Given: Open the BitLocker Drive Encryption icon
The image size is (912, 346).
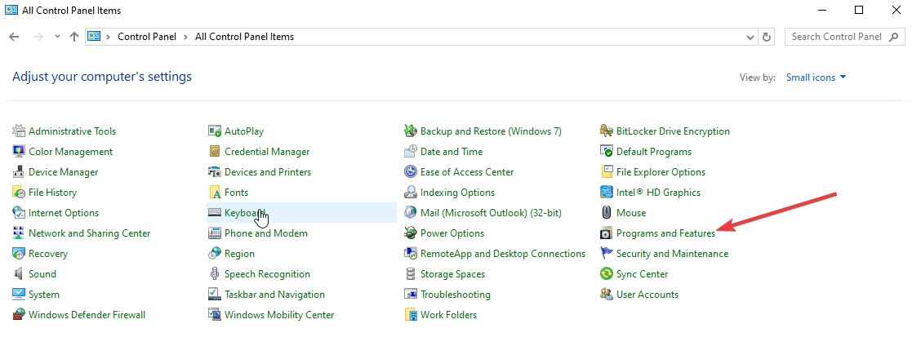Looking at the screenshot, I should coord(607,131).
